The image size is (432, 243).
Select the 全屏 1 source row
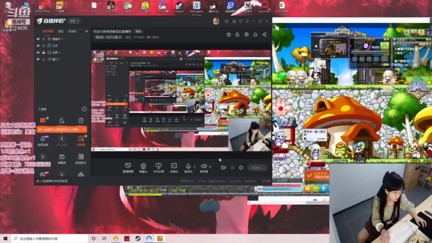point(62,52)
